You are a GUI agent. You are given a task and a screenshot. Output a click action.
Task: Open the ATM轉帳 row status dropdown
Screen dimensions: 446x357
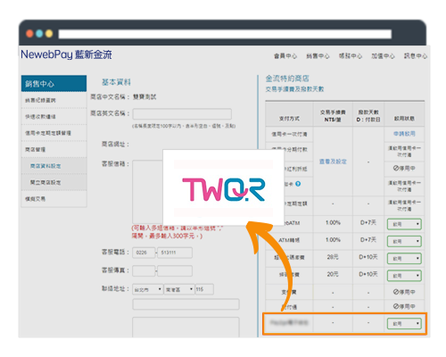tap(404, 241)
